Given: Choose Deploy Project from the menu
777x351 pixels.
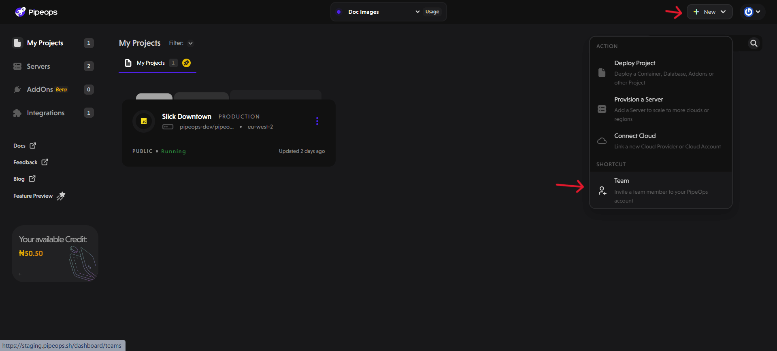Looking at the screenshot, I should click(661, 72).
